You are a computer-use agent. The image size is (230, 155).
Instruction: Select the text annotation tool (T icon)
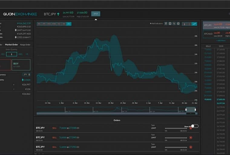(166, 24)
